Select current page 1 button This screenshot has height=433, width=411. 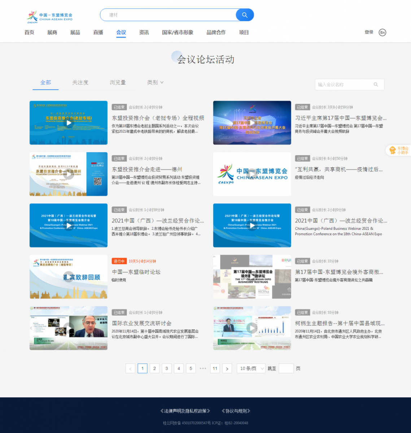tap(143, 368)
